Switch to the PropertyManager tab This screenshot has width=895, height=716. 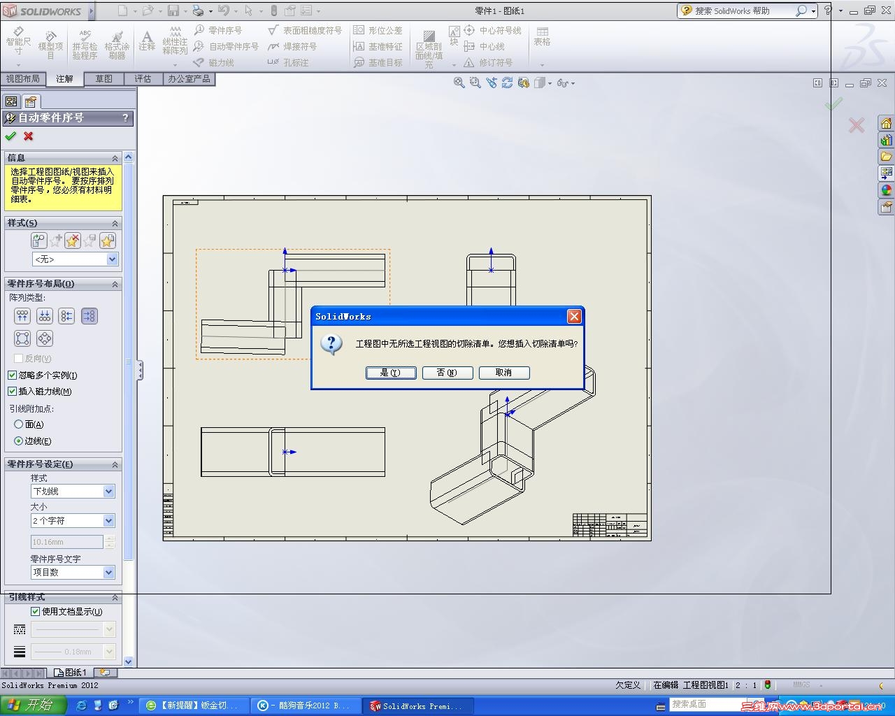(31, 101)
